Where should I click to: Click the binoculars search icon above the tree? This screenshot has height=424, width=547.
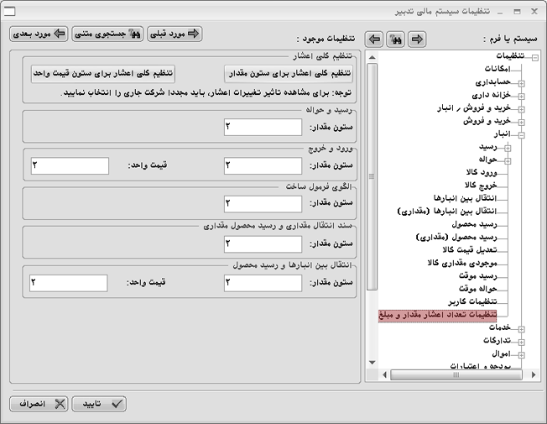tap(396, 39)
